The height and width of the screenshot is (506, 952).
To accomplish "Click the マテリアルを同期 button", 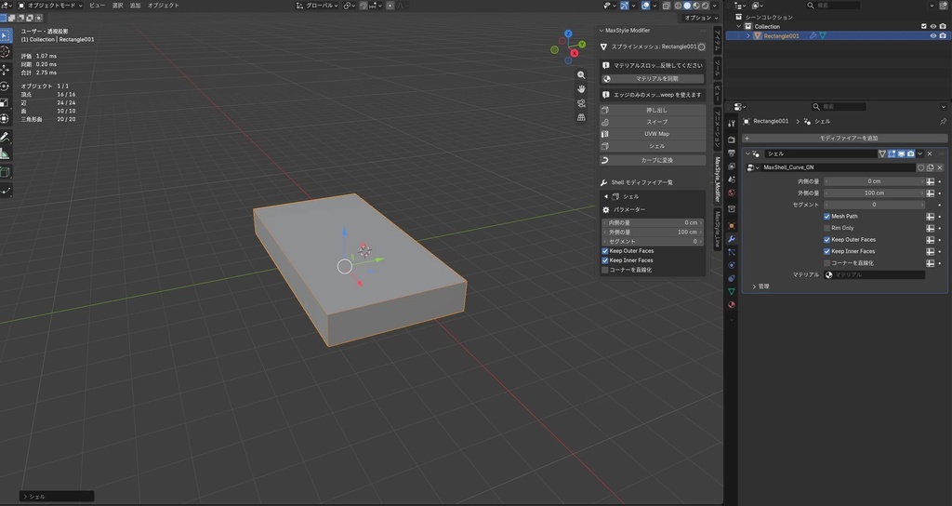I will point(653,79).
